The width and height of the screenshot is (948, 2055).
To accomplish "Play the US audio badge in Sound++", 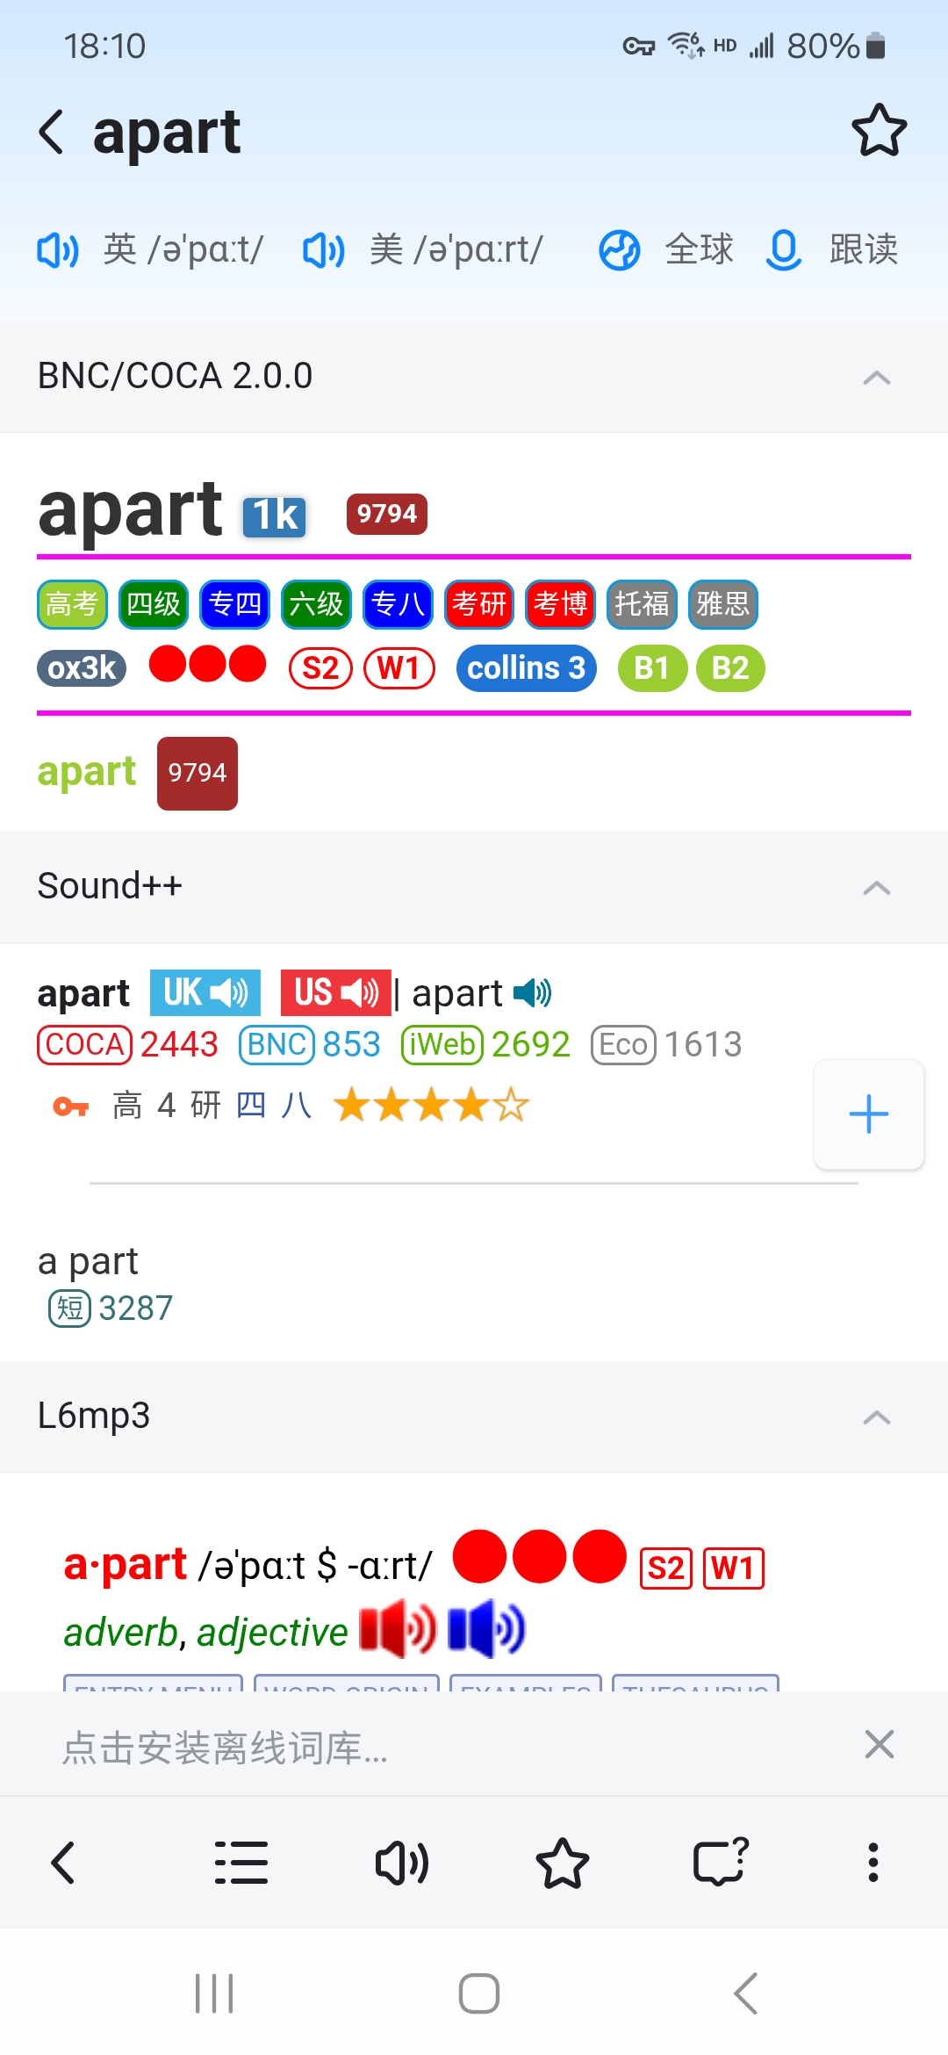I will (336, 992).
